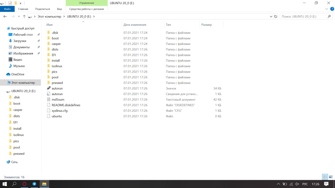The image size is (335, 188).
Task: Open the Help question mark icon
Action: point(332,9)
